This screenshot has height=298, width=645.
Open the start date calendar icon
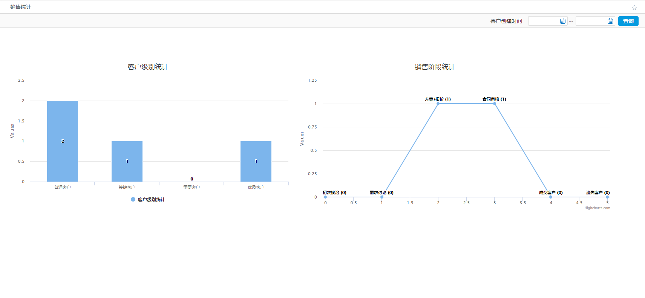pos(563,21)
